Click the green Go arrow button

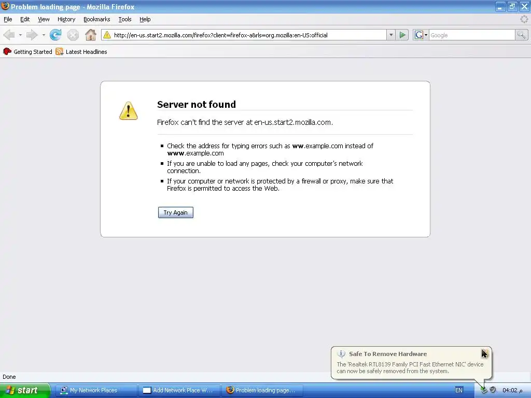click(402, 35)
